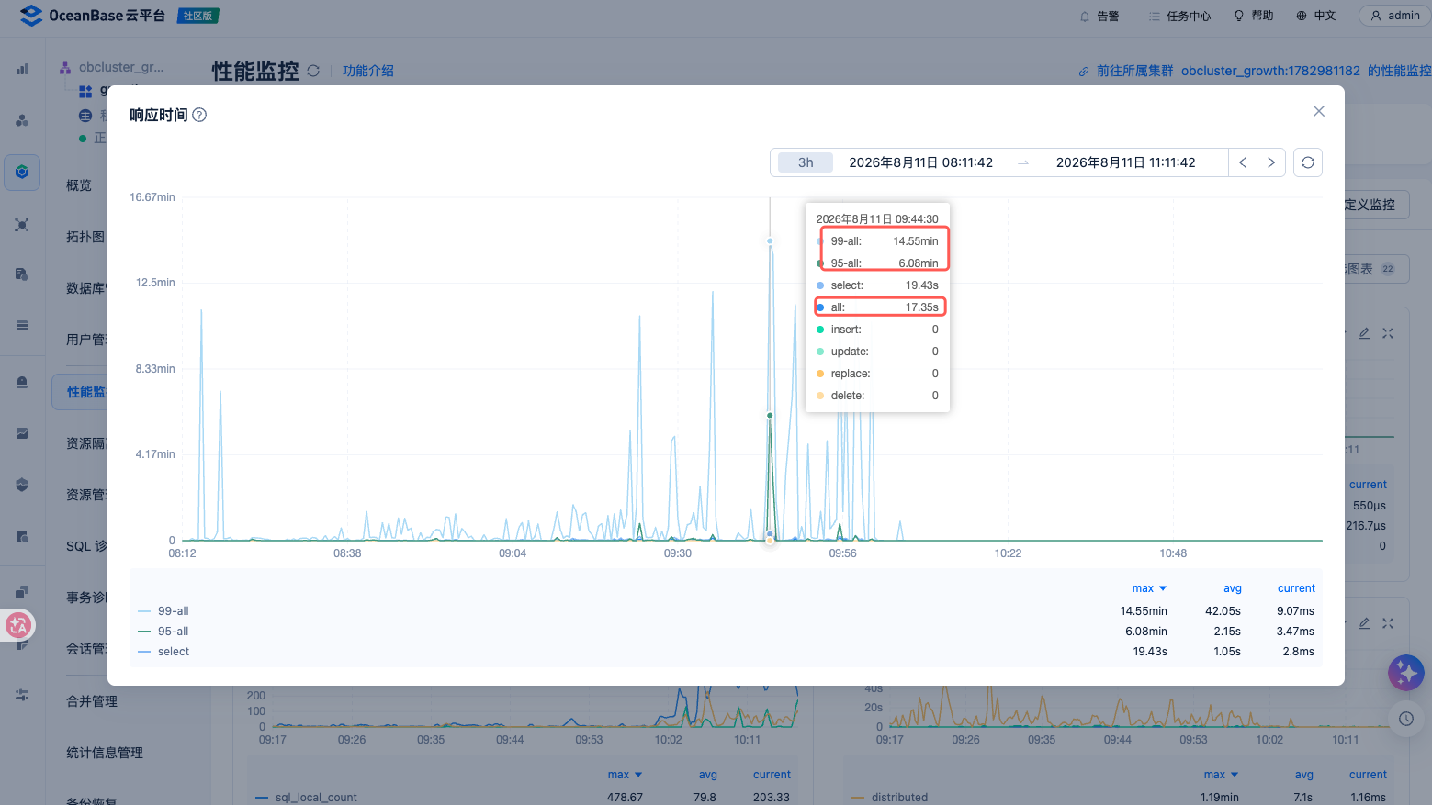The image size is (1432, 805).
Task: Toggle the 95-all series in legend
Action: 163,632
